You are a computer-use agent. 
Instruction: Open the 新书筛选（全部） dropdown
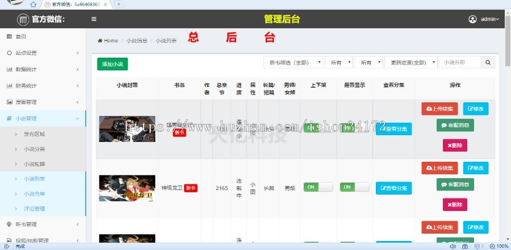point(294,62)
